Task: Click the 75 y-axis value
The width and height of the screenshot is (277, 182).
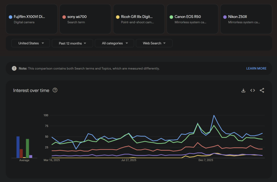Action: click(47, 126)
